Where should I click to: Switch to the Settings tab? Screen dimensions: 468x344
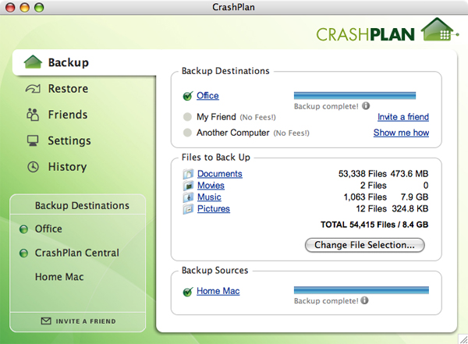[69, 141]
